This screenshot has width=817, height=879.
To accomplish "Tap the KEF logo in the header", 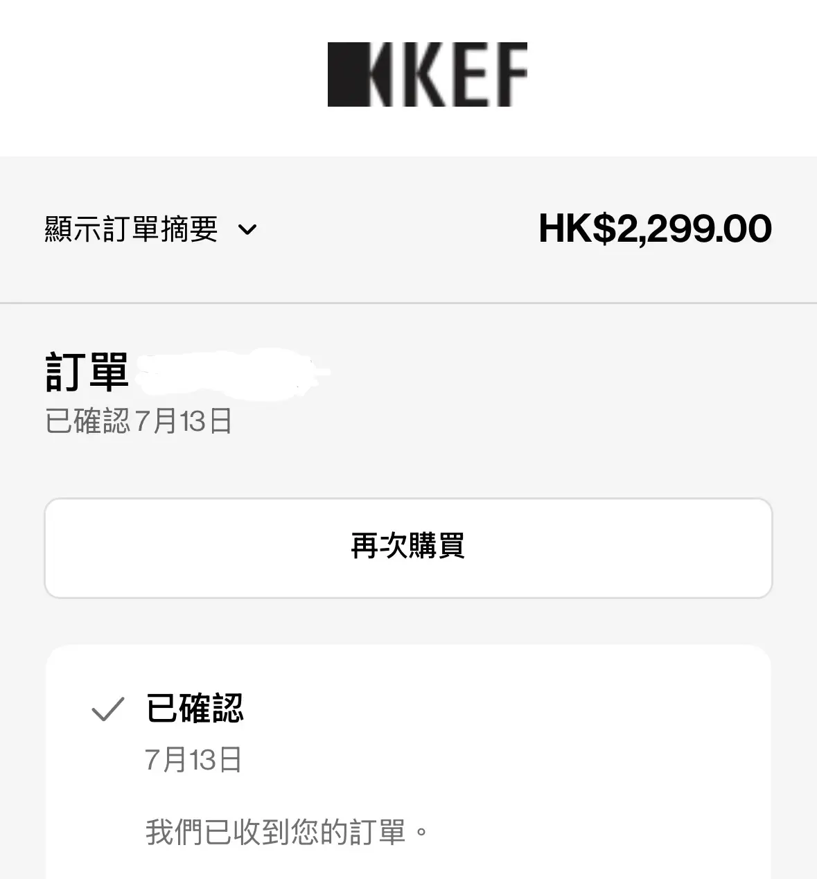I will 428,75.
